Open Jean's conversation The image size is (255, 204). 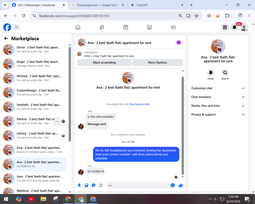click(x=34, y=178)
